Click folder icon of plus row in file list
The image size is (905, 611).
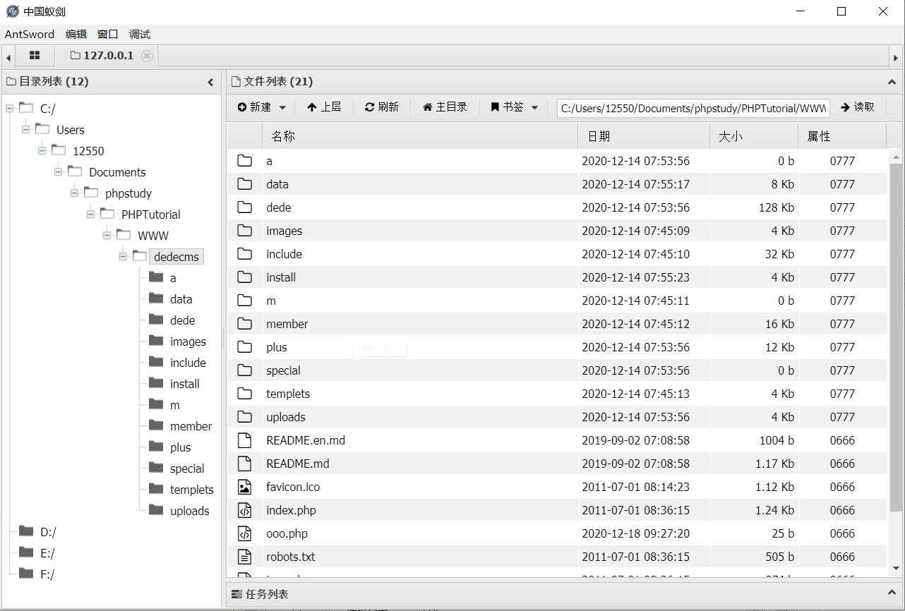click(244, 347)
